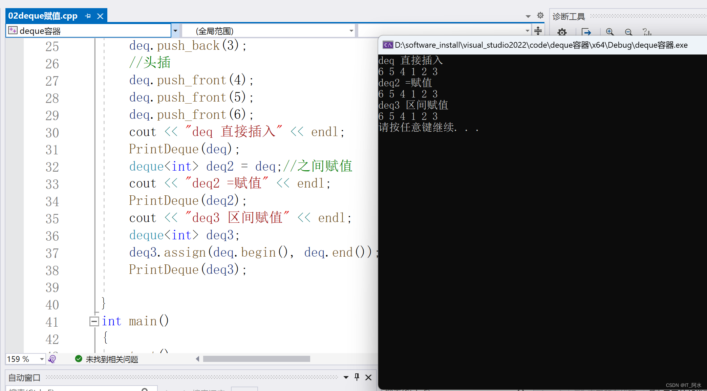The height and width of the screenshot is (391, 707).
Task: Close the 自动窗口 panel
Action: point(368,377)
